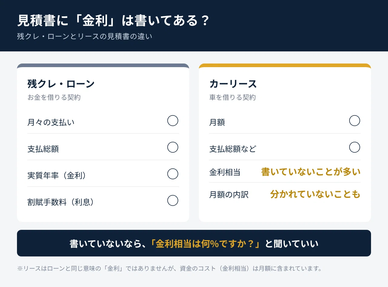Viewport: 388px width, 287px height.
Task: Click the 金利相当 row label
Action: pyautogui.click(x=225, y=172)
